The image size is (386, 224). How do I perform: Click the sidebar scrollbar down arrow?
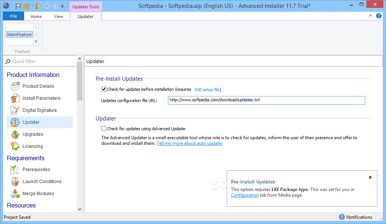(79, 209)
